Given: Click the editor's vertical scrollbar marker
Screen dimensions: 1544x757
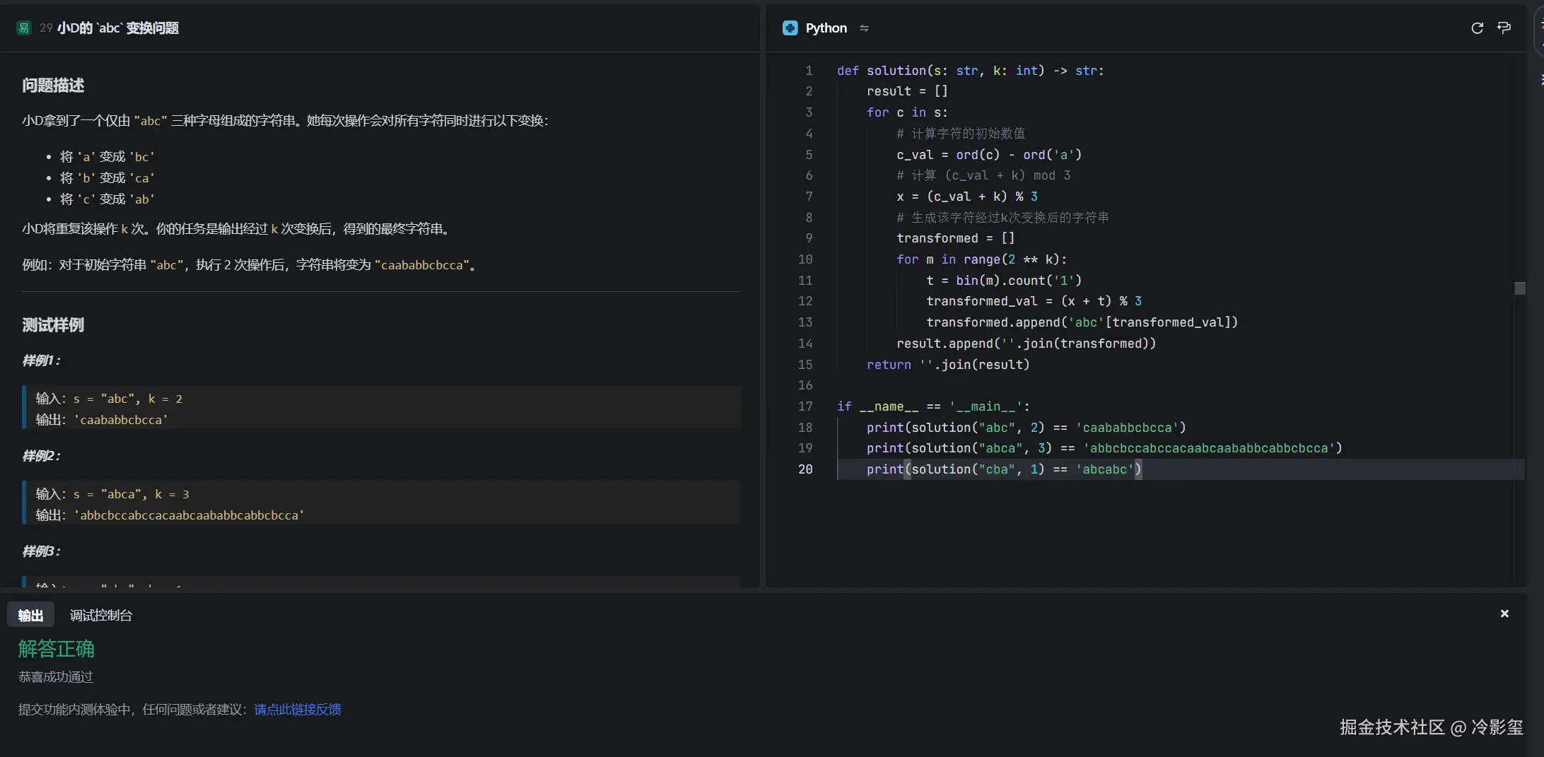Looking at the screenshot, I should pyautogui.click(x=1520, y=288).
